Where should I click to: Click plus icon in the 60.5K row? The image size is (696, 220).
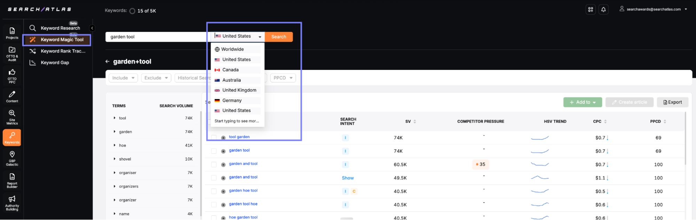[x=223, y=165]
